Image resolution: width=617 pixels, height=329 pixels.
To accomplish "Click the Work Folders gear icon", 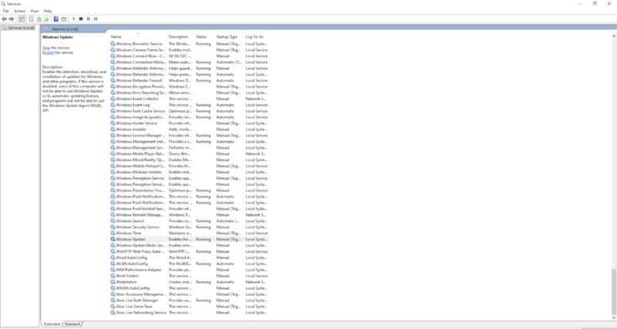I will [x=113, y=276].
